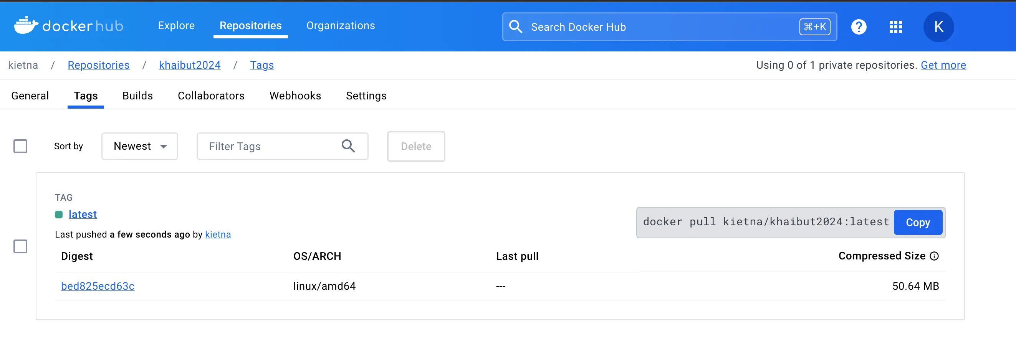Tick the checkbox for the latest tag
This screenshot has height=360, width=1016.
pyautogui.click(x=20, y=246)
